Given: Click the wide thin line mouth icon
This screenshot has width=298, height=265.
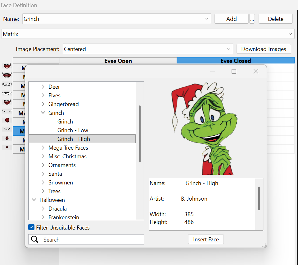Looking at the screenshot, I should tap(7, 111).
